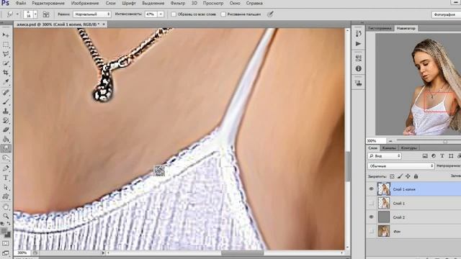Enable 'Образец со всех слоев' checkbox

click(x=174, y=14)
